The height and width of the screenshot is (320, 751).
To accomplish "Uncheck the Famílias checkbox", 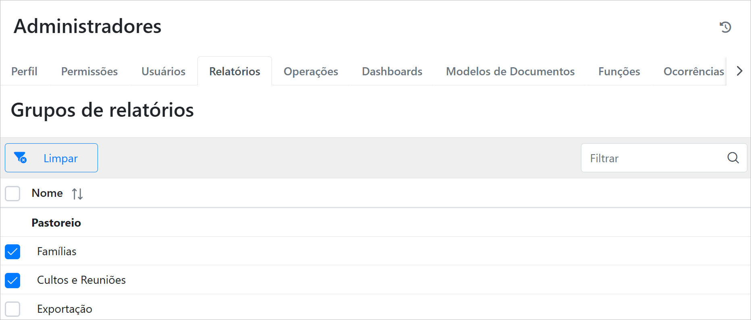I will pyautogui.click(x=12, y=252).
